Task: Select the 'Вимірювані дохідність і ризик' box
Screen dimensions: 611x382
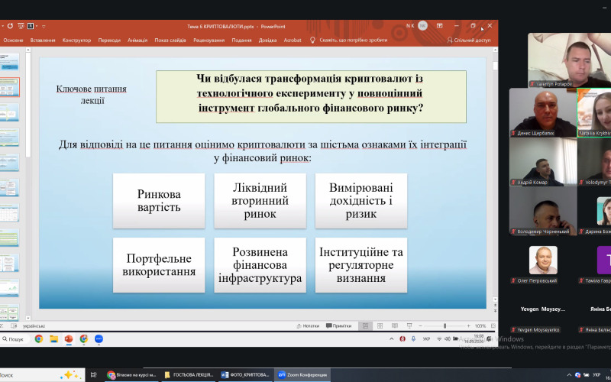Action: coord(360,201)
